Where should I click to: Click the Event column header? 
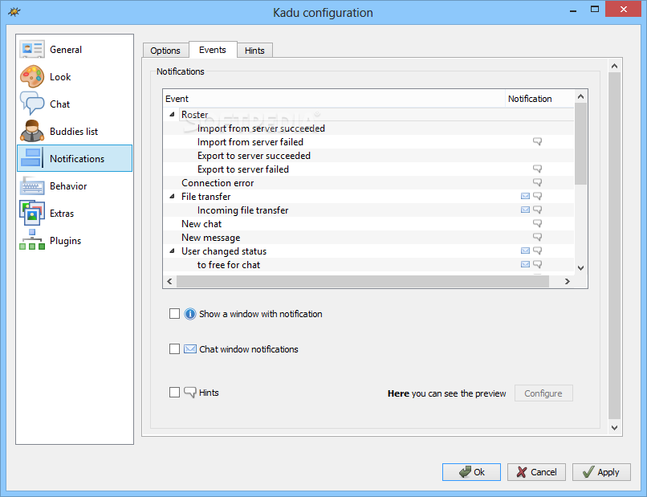click(334, 99)
